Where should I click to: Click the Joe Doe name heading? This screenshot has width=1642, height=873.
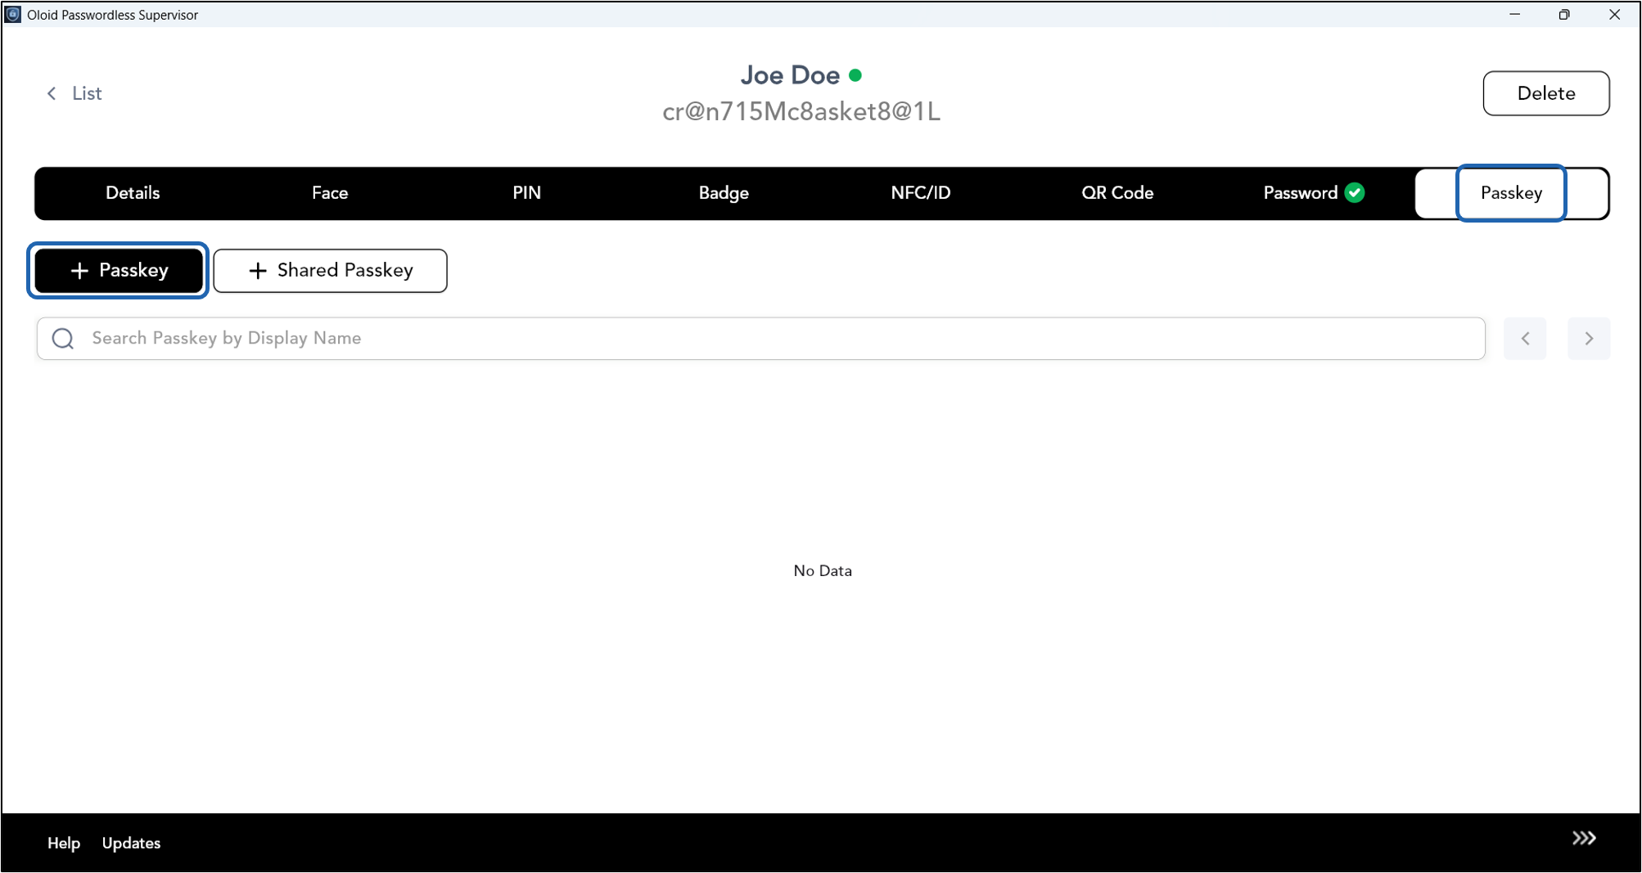point(790,75)
